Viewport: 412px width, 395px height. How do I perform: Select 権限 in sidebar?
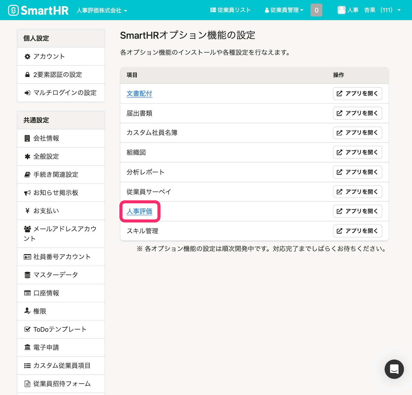61,311
